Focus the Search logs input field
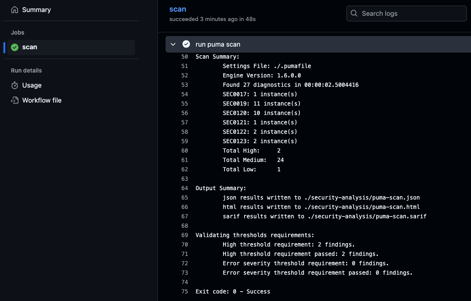 pos(410,14)
